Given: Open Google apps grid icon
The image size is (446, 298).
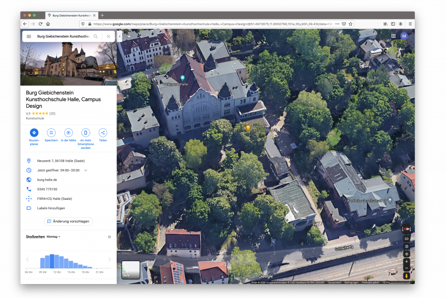Looking at the screenshot, I should pos(394,36).
